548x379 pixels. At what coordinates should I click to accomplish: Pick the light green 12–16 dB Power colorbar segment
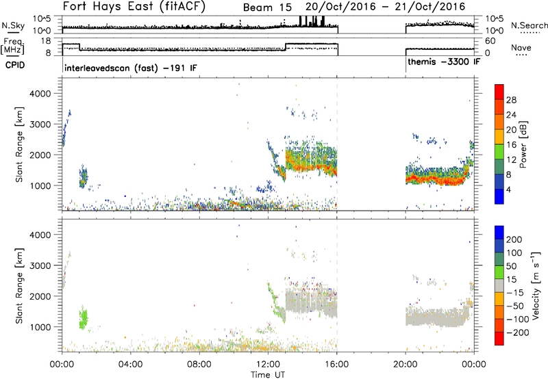click(x=499, y=152)
